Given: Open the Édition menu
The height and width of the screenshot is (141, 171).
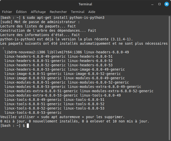Looking at the screenshot, I should [21, 12].
